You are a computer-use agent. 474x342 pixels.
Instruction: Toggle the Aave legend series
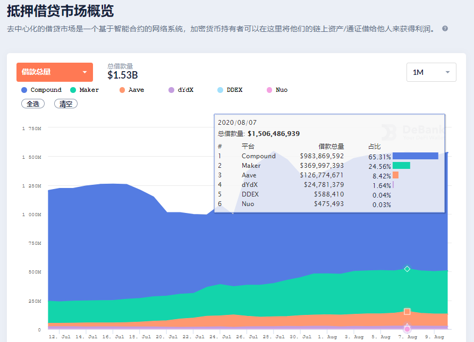click(x=132, y=90)
